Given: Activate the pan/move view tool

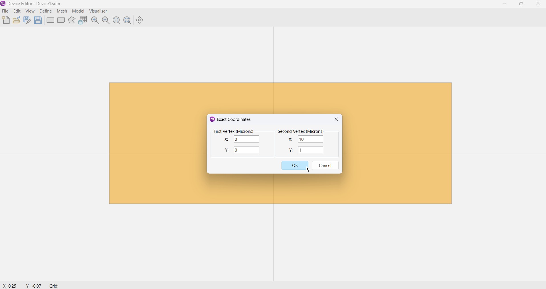Looking at the screenshot, I should click(x=140, y=20).
